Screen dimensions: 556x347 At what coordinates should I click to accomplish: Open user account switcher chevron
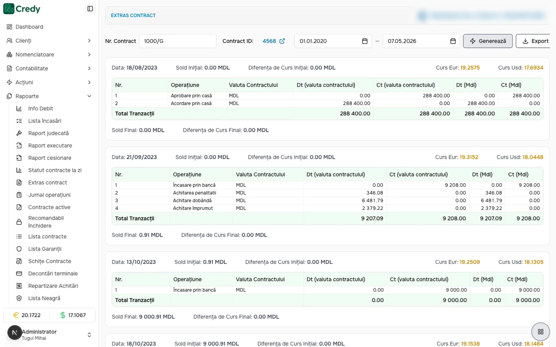pos(89,335)
